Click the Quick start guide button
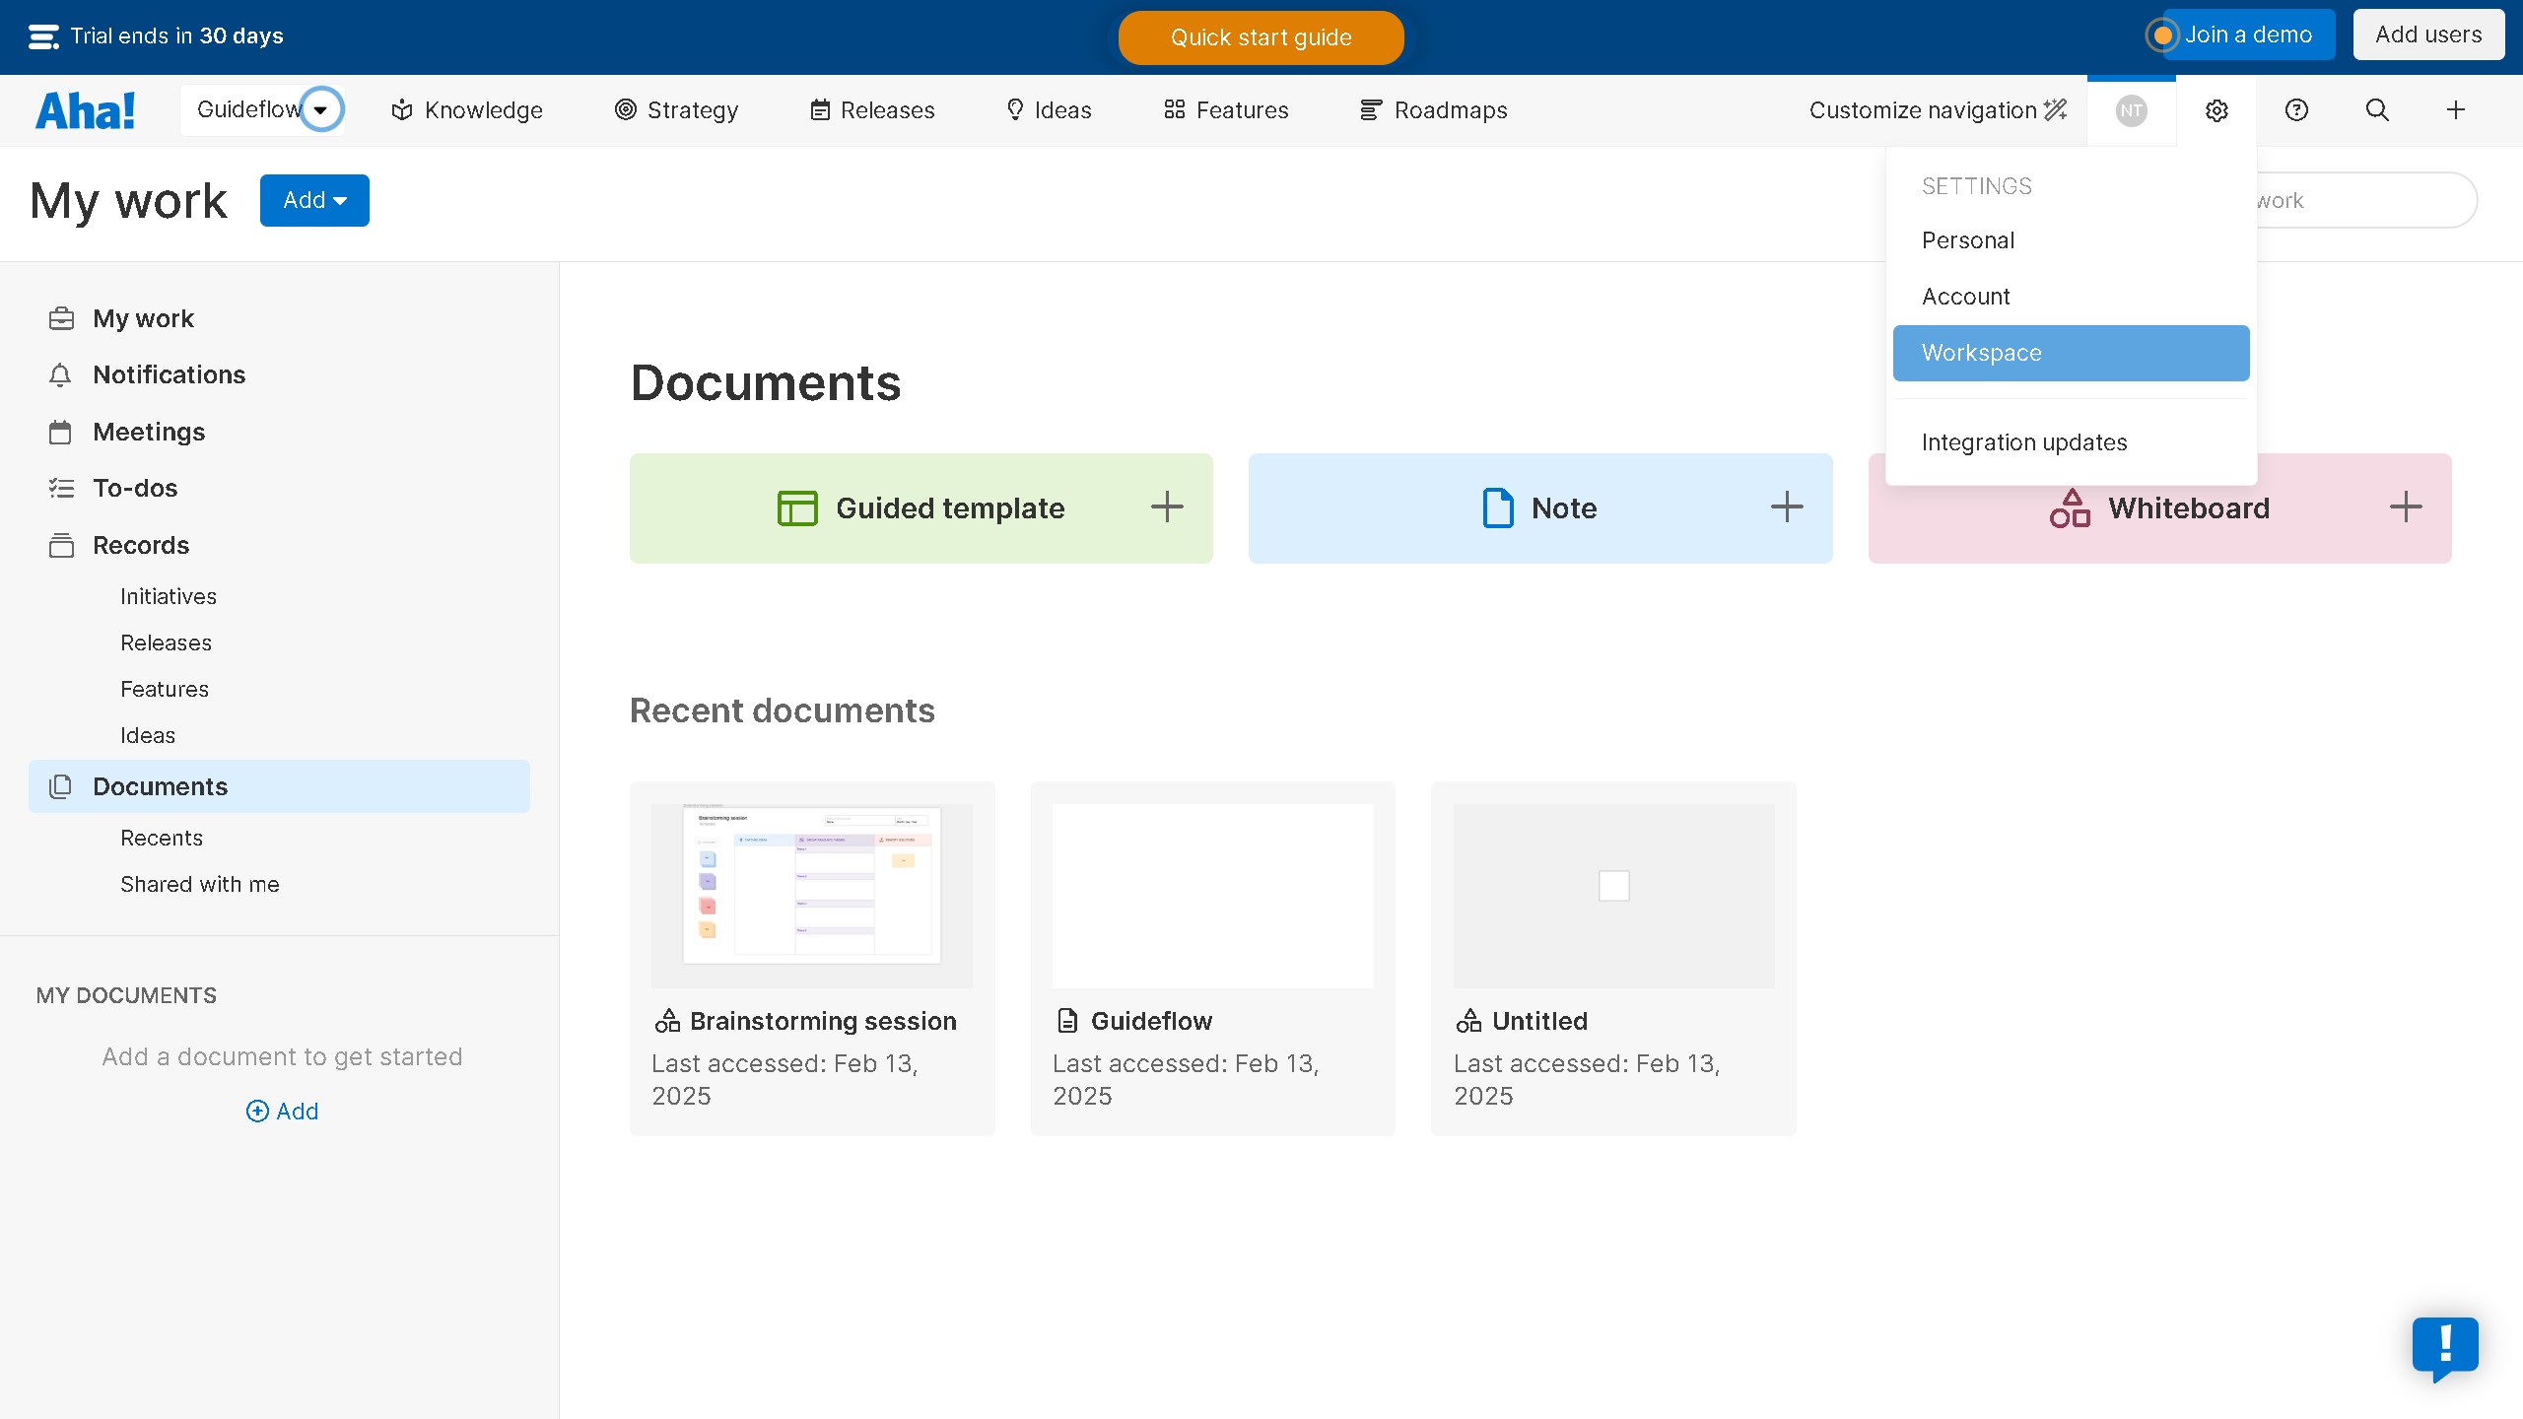Screen dimensions: 2523x1419 1261,37
